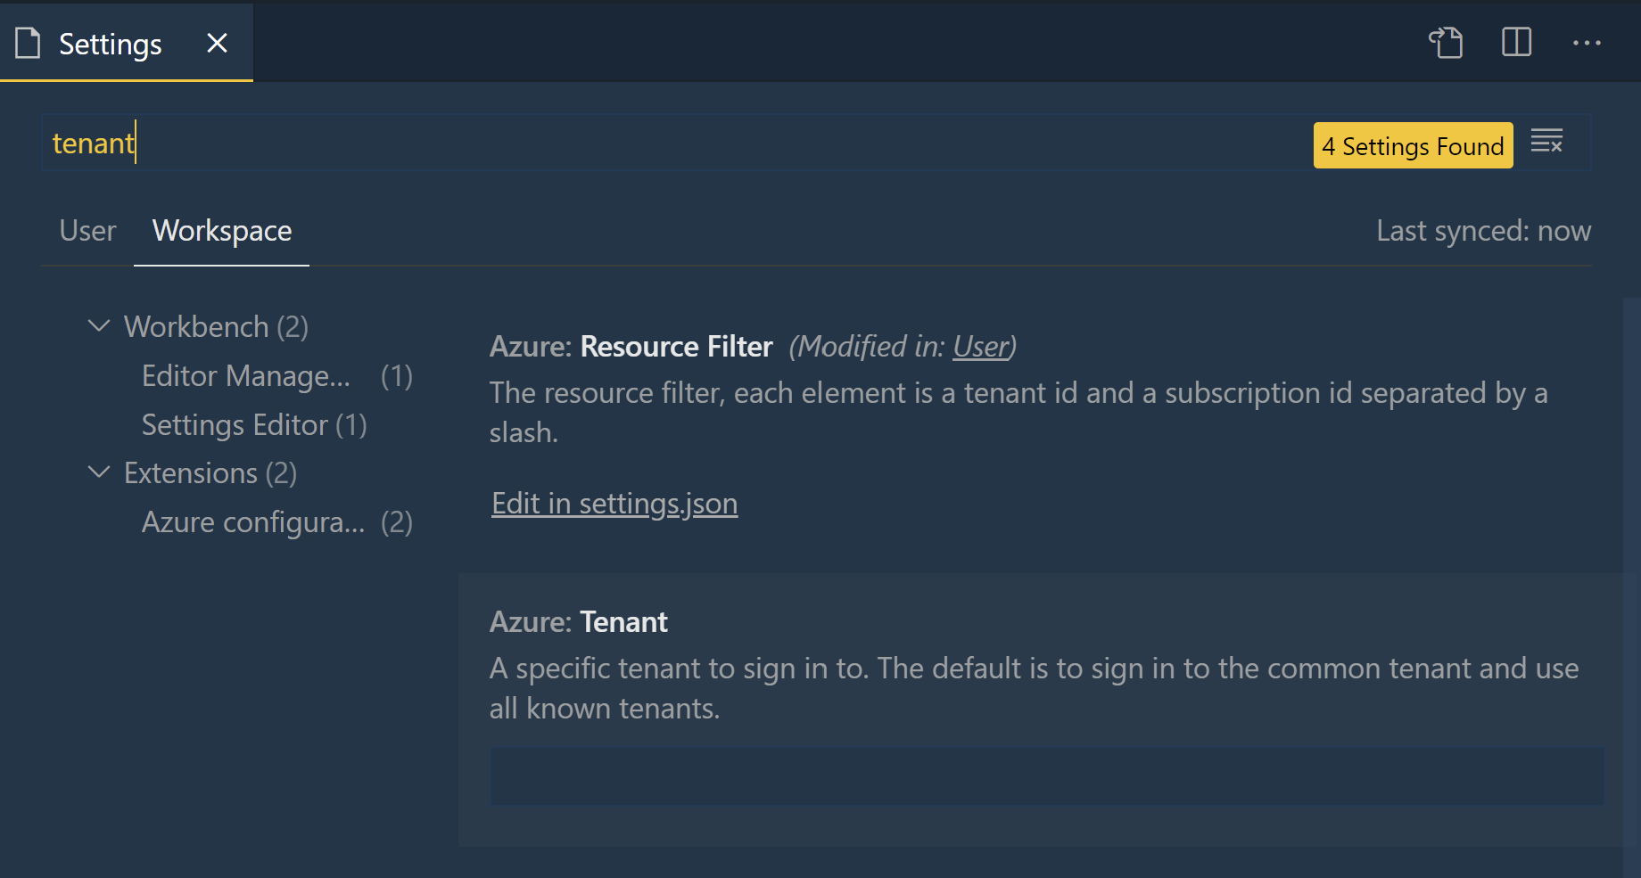Open Edit in settings.json link
1641x878 pixels.
point(614,503)
